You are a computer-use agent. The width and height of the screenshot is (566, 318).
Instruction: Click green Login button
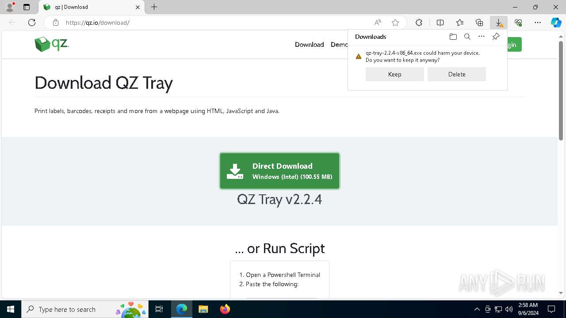(x=514, y=45)
